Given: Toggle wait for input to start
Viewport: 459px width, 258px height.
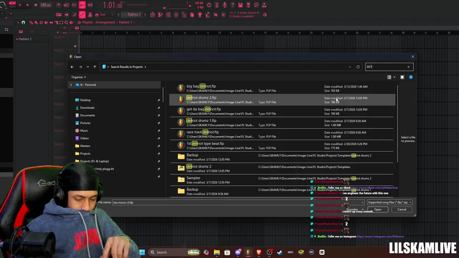Looking at the screenshot, I should point(66,5).
